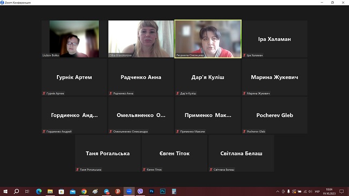This screenshot has height=196, width=349.
Task: Open the Mail app in taskbar
Action: point(72,191)
